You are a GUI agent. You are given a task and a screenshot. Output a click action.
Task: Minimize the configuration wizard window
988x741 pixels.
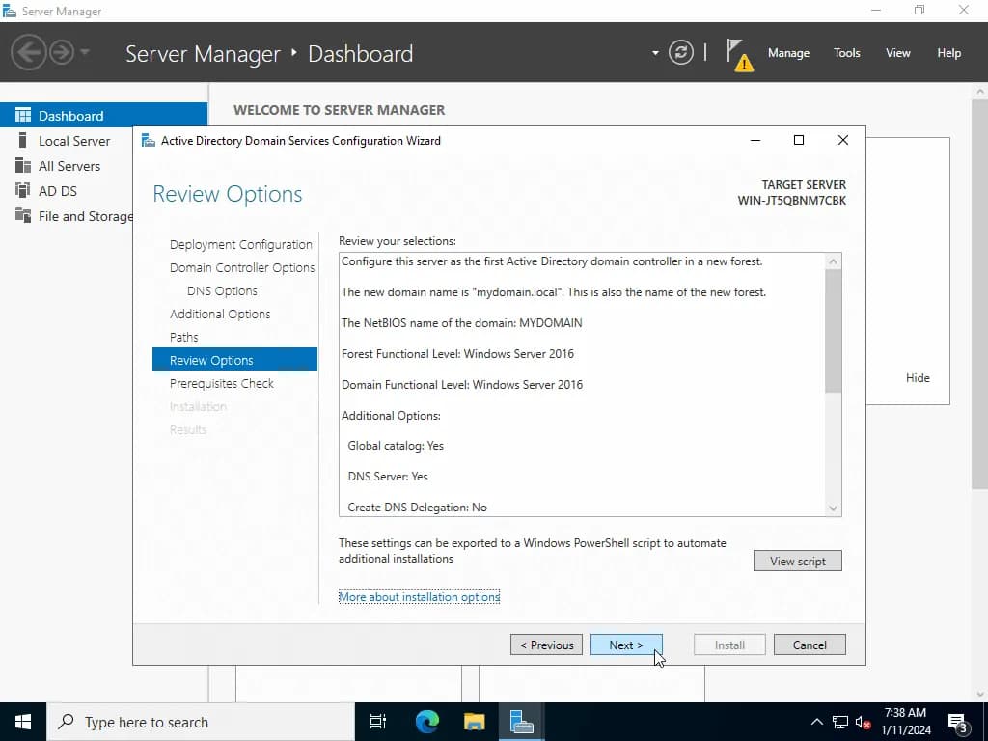(755, 140)
